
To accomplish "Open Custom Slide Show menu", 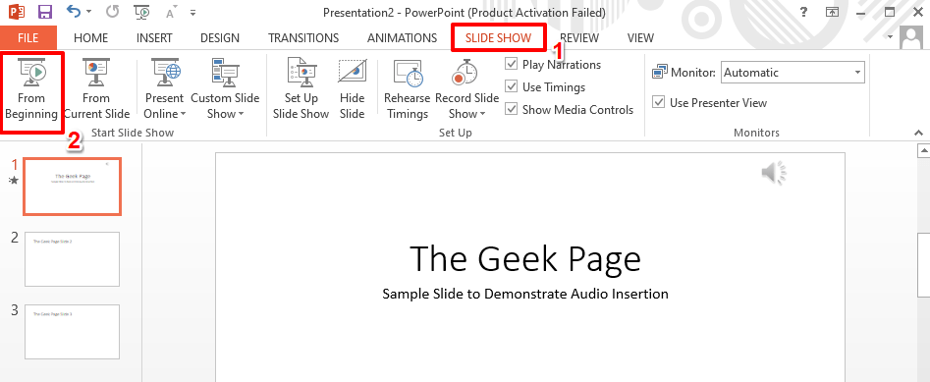I will tap(225, 90).
